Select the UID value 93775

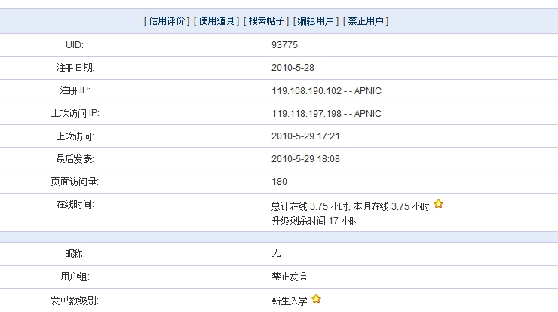coord(284,45)
